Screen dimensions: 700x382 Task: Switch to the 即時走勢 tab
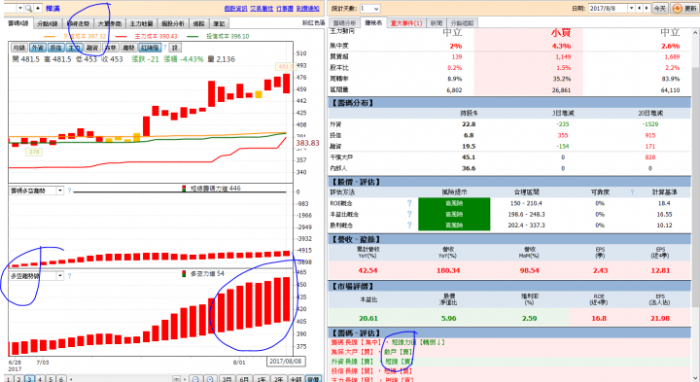coord(79,23)
